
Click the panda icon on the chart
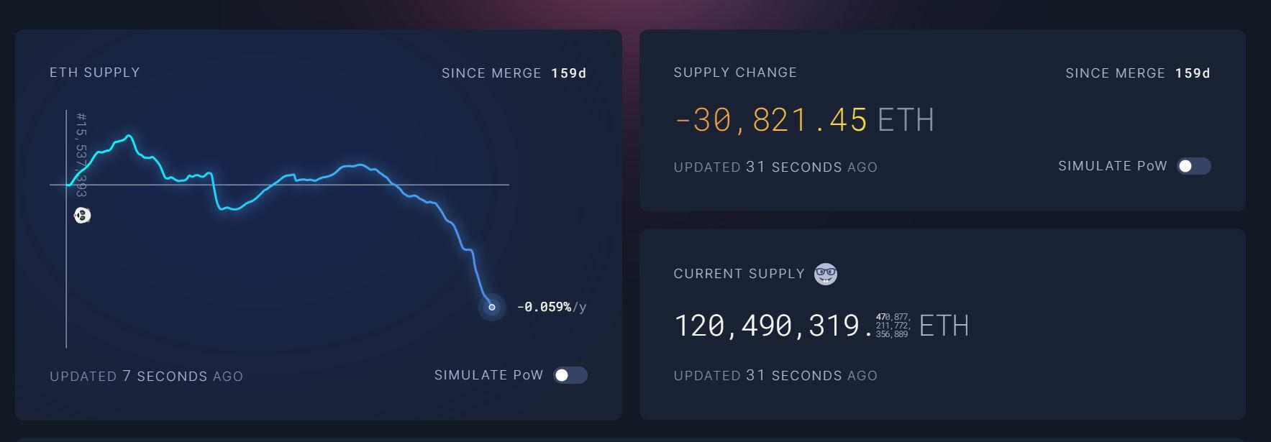click(83, 215)
